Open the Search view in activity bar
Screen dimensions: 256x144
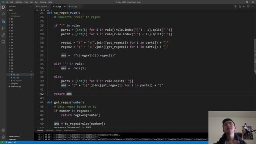click(x=3, y=14)
